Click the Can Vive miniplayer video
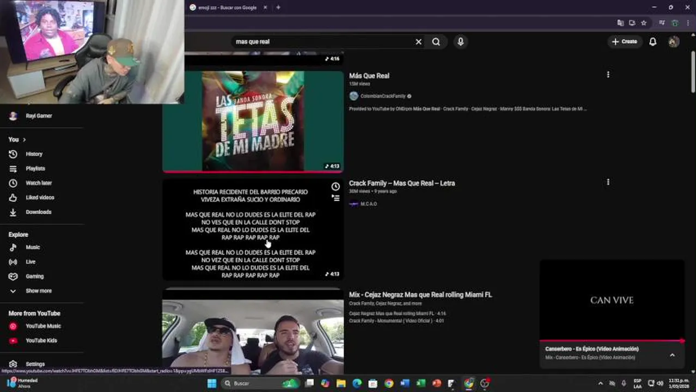 (x=612, y=300)
